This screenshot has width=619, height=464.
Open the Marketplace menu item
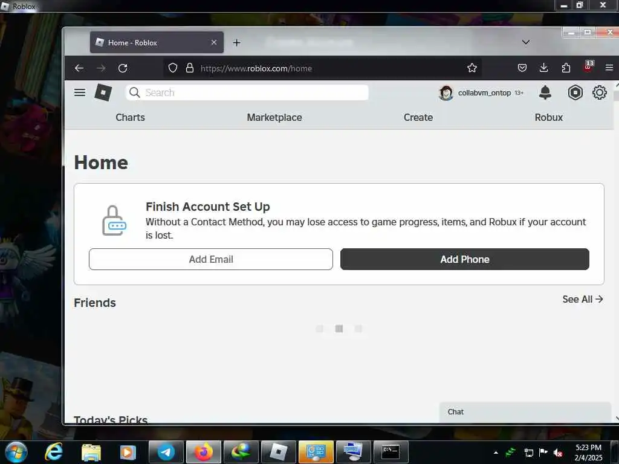point(274,117)
